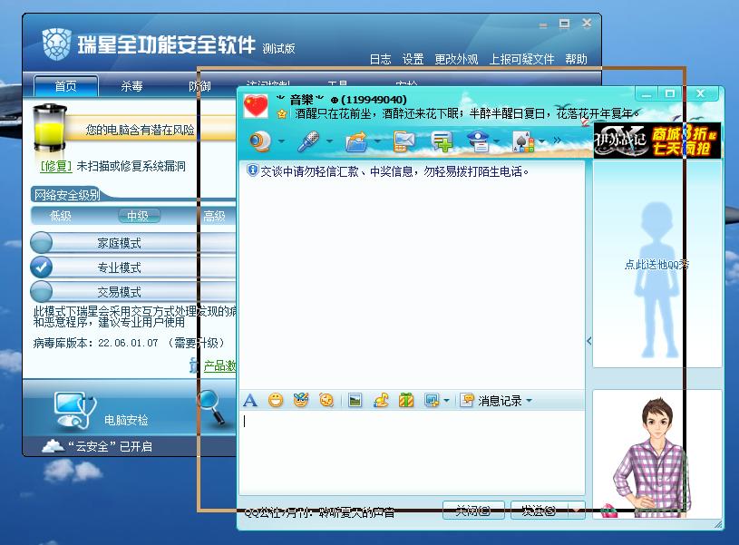Screen dimensions: 739x545
Task: Expand the video call dropdown arrow
Action: (281, 141)
